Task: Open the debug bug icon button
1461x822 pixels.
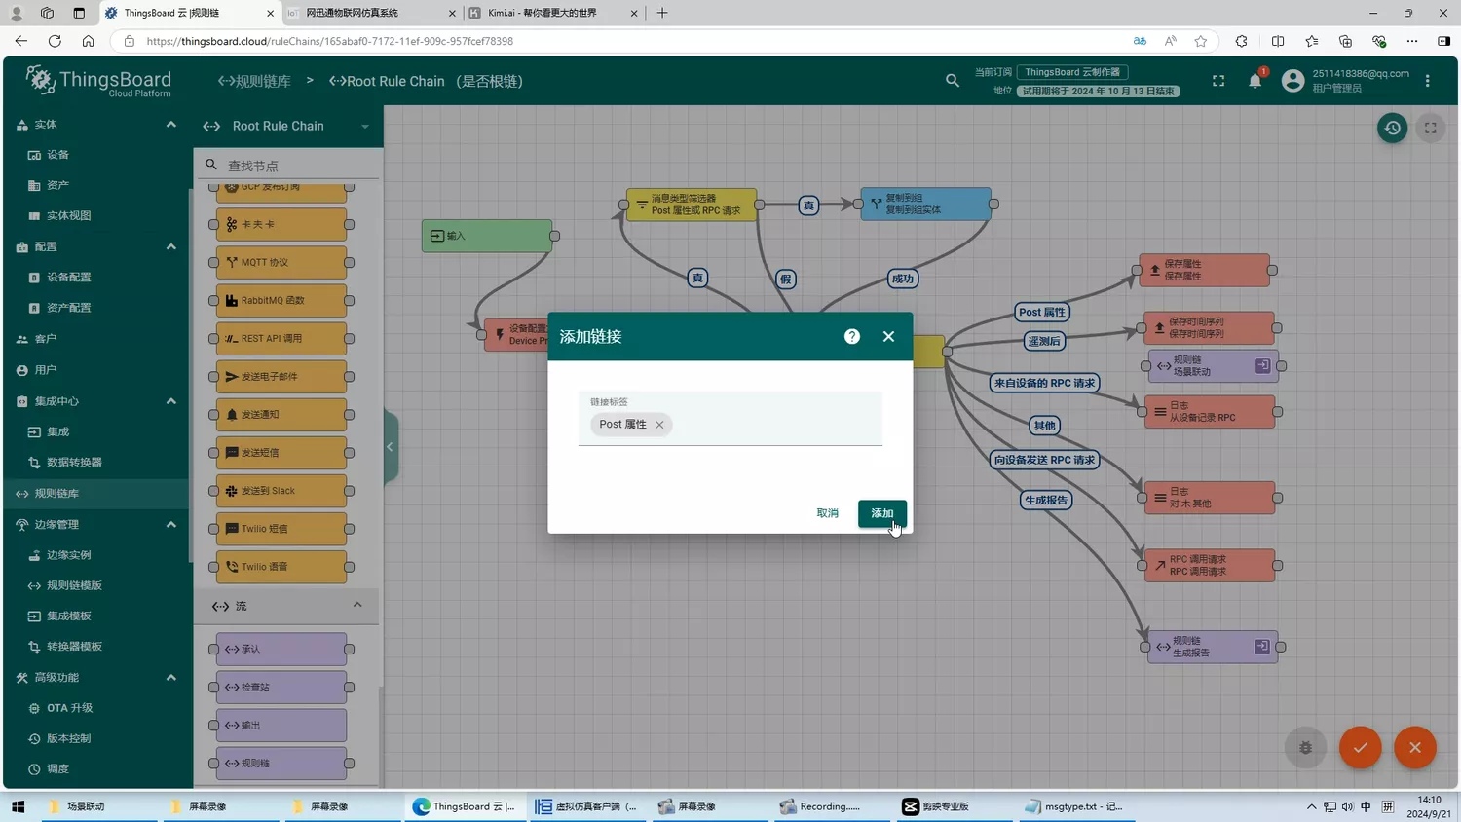Action: coord(1305,747)
